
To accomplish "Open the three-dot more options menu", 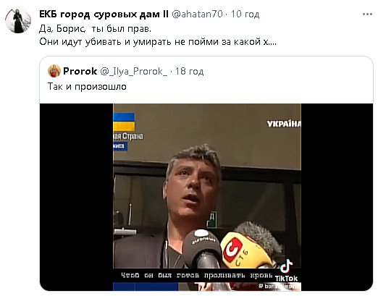I will pos(367,14).
